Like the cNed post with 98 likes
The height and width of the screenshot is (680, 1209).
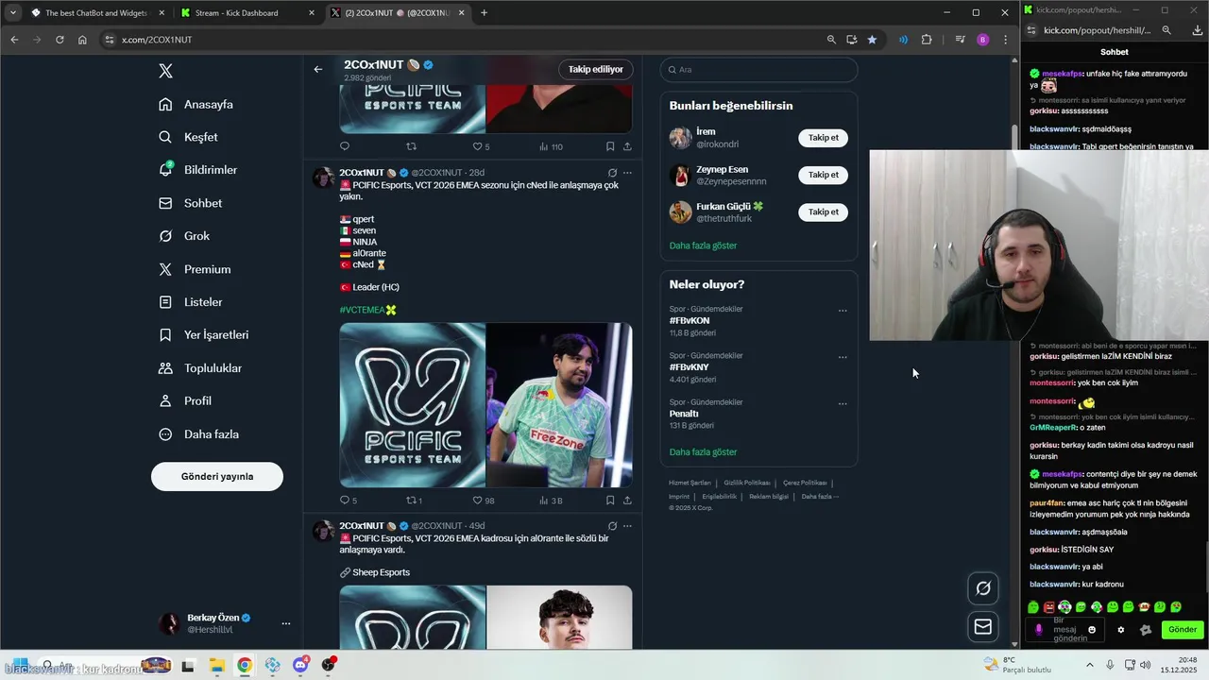(x=483, y=501)
